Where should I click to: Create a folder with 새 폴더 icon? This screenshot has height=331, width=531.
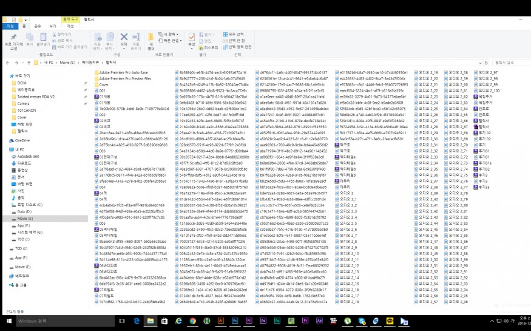[152, 38]
